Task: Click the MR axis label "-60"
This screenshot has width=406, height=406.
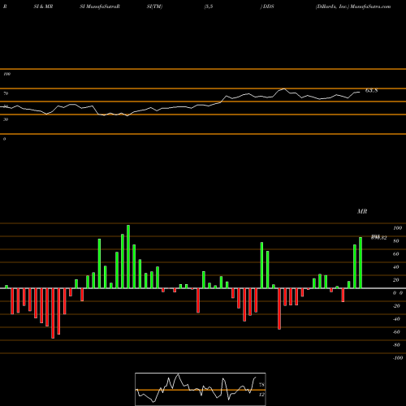Action: [396, 332]
